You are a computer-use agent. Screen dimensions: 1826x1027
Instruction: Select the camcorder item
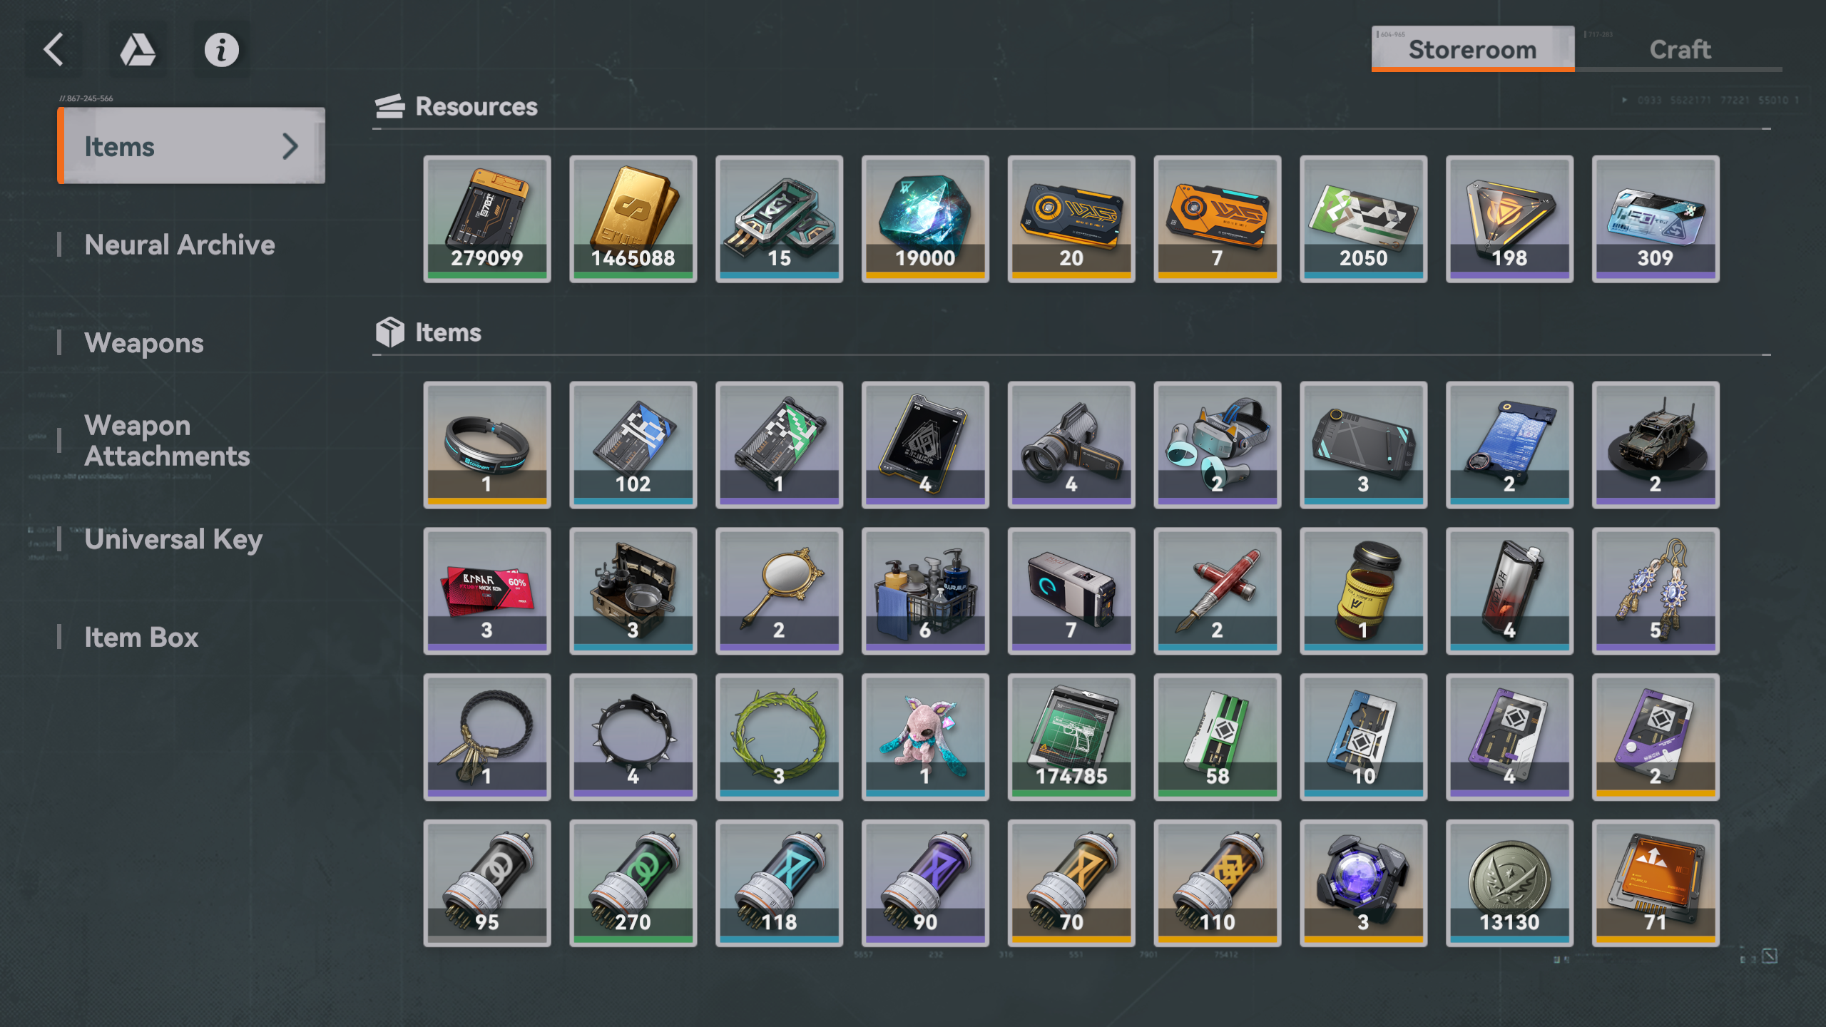(1071, 445)
